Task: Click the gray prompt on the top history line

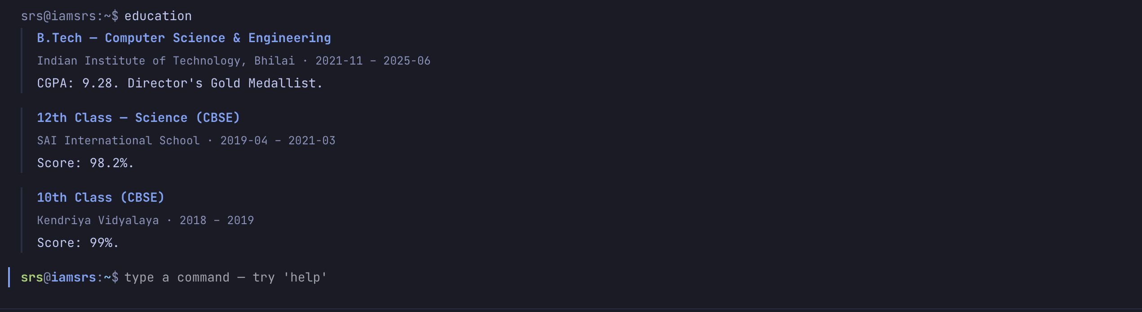Action: click(x=70, y=16)
